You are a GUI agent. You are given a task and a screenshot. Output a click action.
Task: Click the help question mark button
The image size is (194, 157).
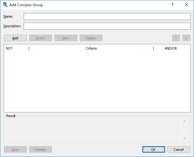click(173, 5)
